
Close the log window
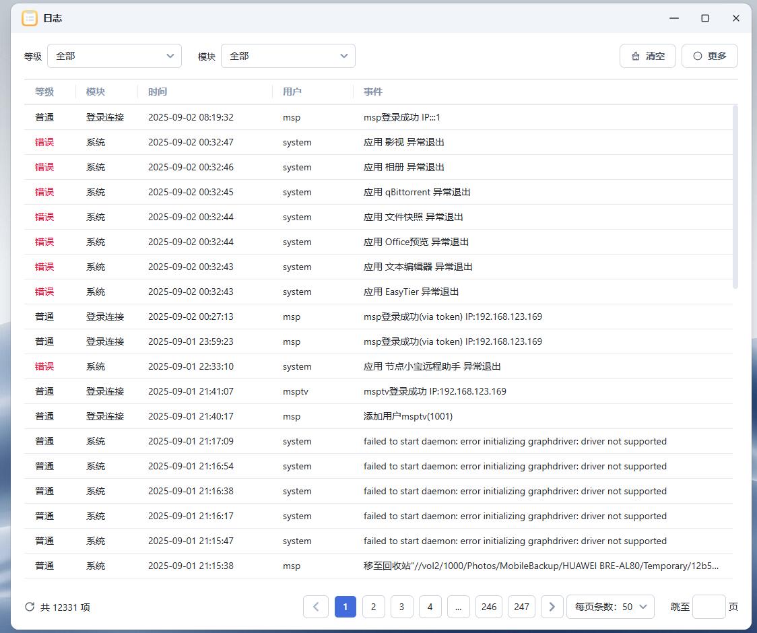pyautogui.click(x=736, y=18)
